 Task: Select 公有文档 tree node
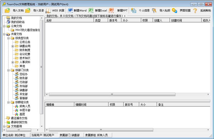pos(16,26)
